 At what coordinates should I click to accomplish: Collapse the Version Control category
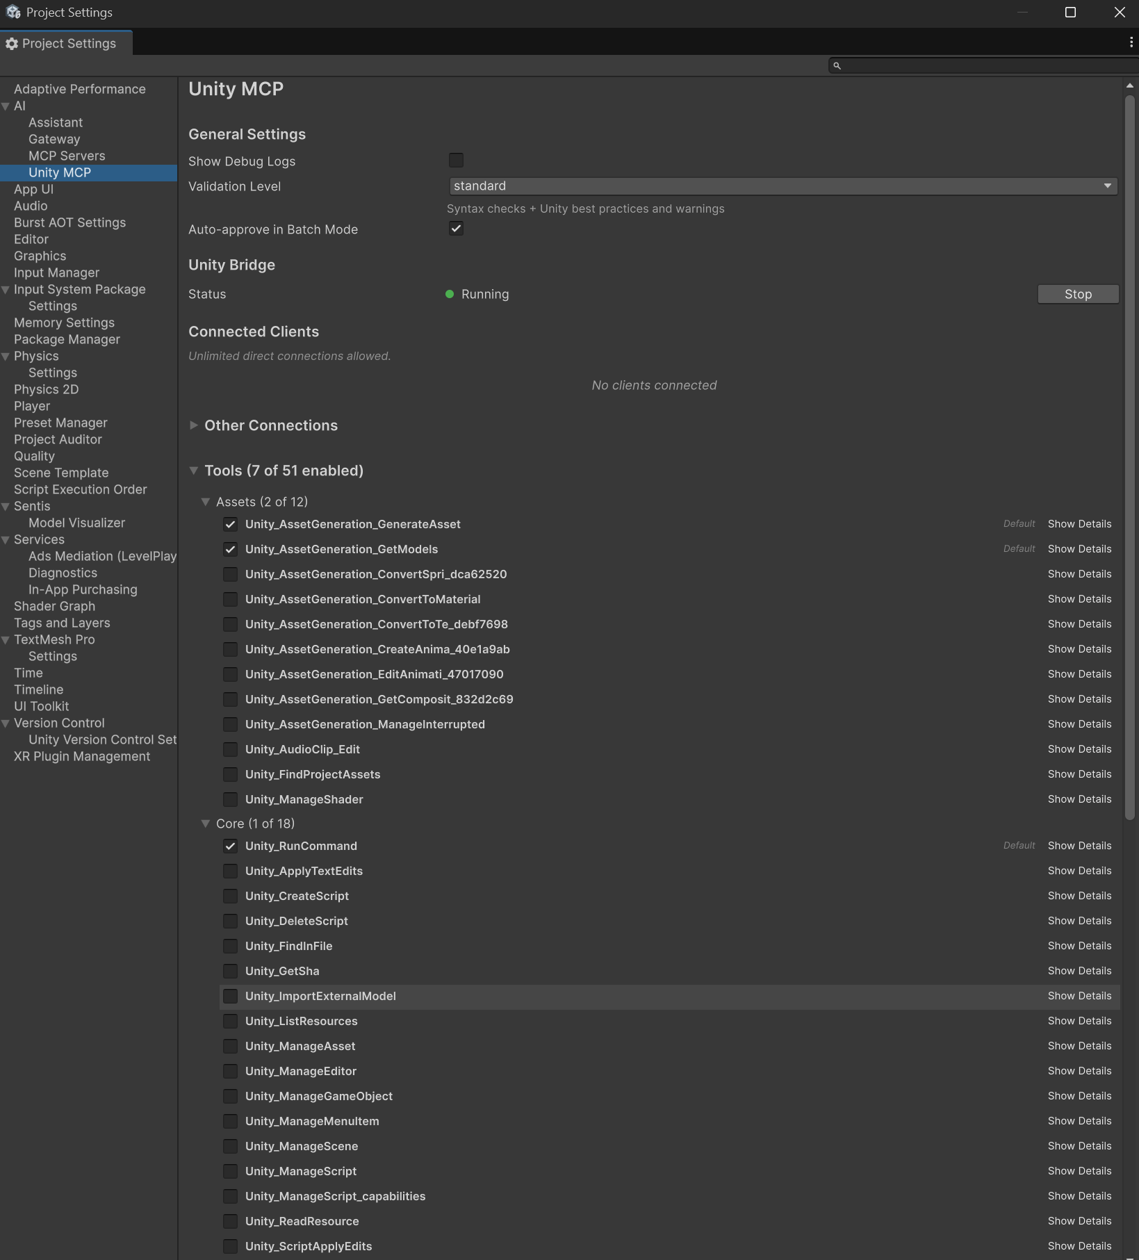pyautogui.click(x=6, y=723)
